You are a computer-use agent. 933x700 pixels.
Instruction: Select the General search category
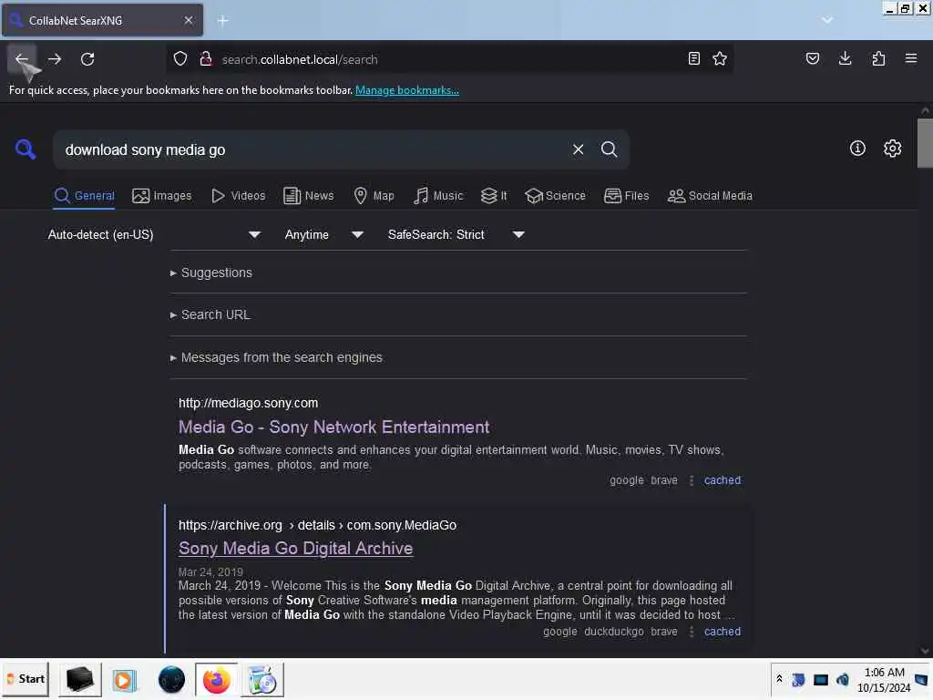84,196
